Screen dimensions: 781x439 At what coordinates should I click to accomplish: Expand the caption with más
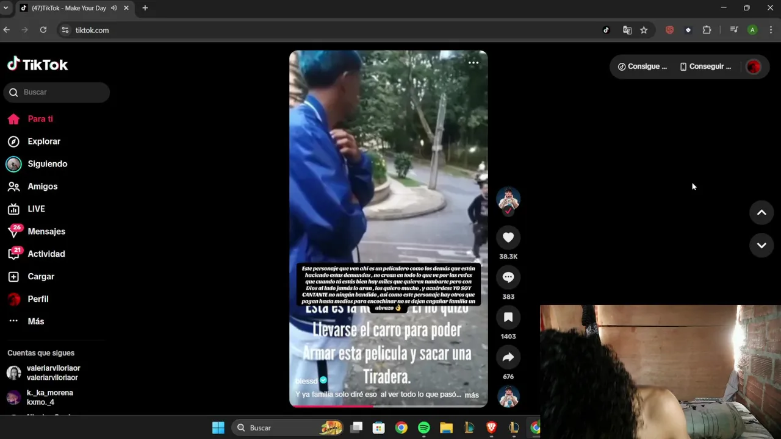[x=472, y=395]
